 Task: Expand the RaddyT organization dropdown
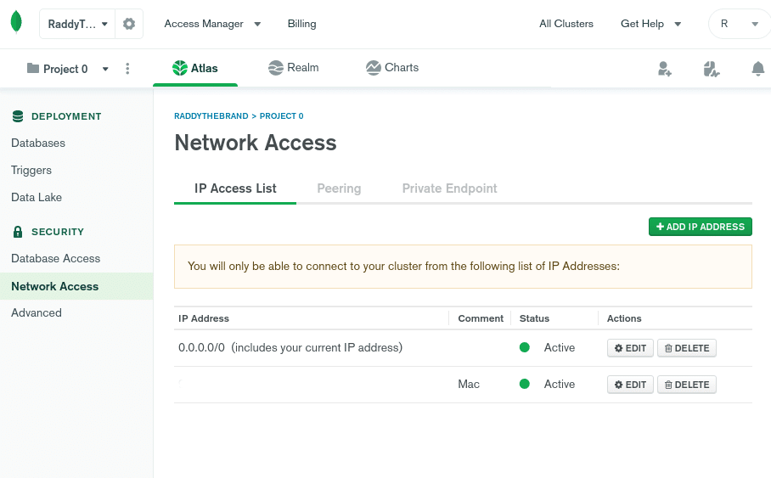click(77, 24)
